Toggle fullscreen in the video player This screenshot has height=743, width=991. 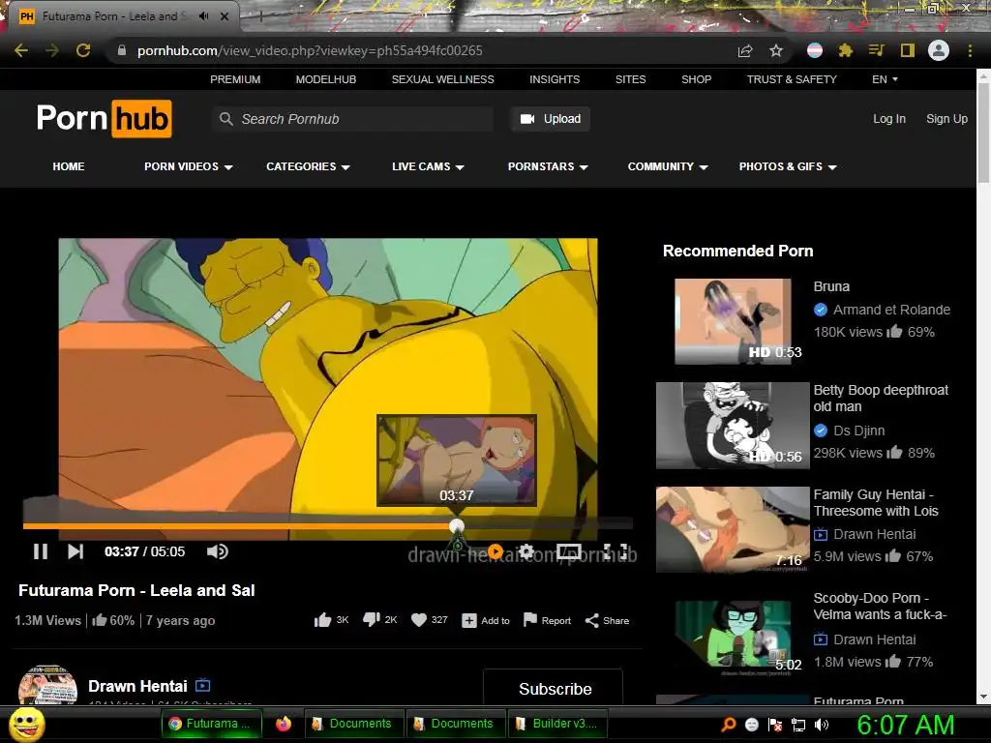point(615,551)
